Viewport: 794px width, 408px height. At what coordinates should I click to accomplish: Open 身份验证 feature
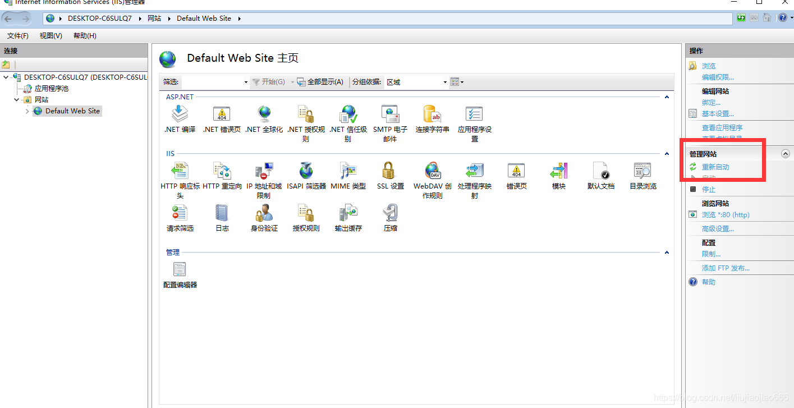pyautogui.click(x=264, y=218)
